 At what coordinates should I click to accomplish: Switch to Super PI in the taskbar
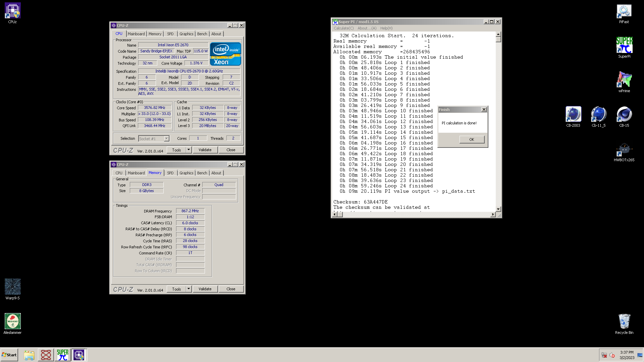(63, 355)
